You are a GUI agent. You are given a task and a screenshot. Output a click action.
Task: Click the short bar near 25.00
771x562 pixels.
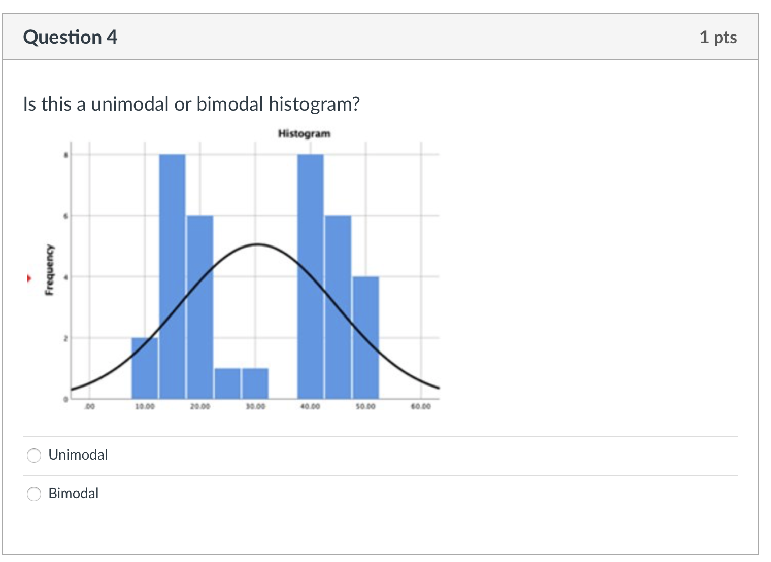228,383
